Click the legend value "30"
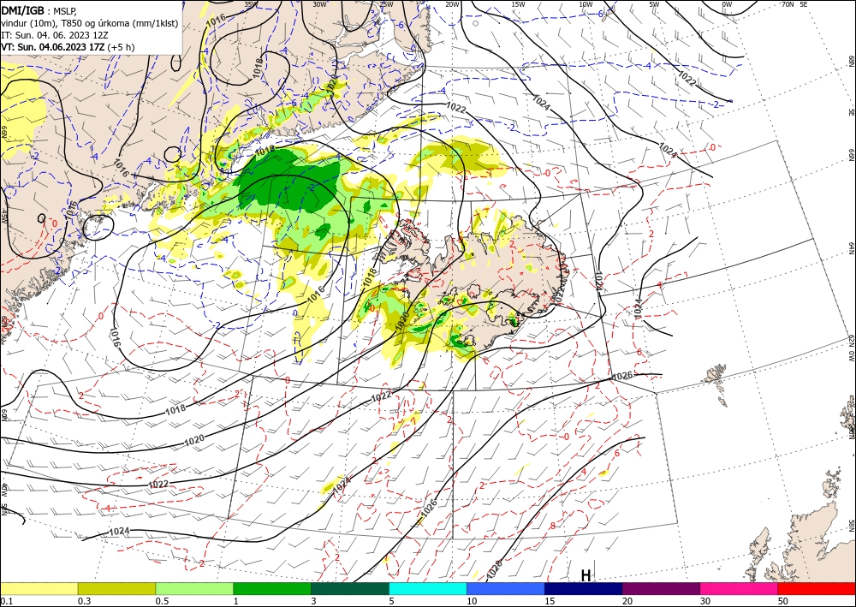Screen dimensions: 856x607 point(705,601)
